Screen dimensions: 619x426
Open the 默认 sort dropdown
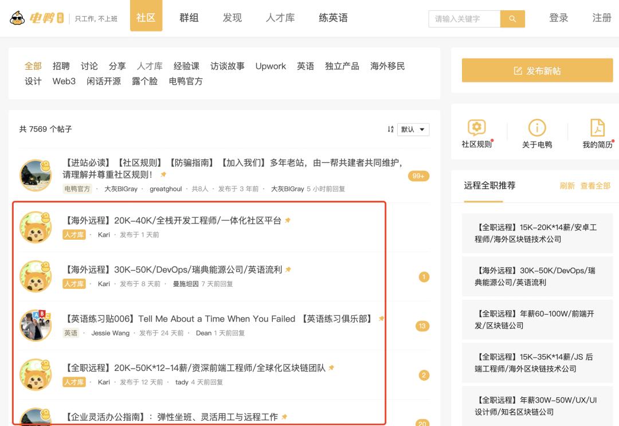(413, 130)
